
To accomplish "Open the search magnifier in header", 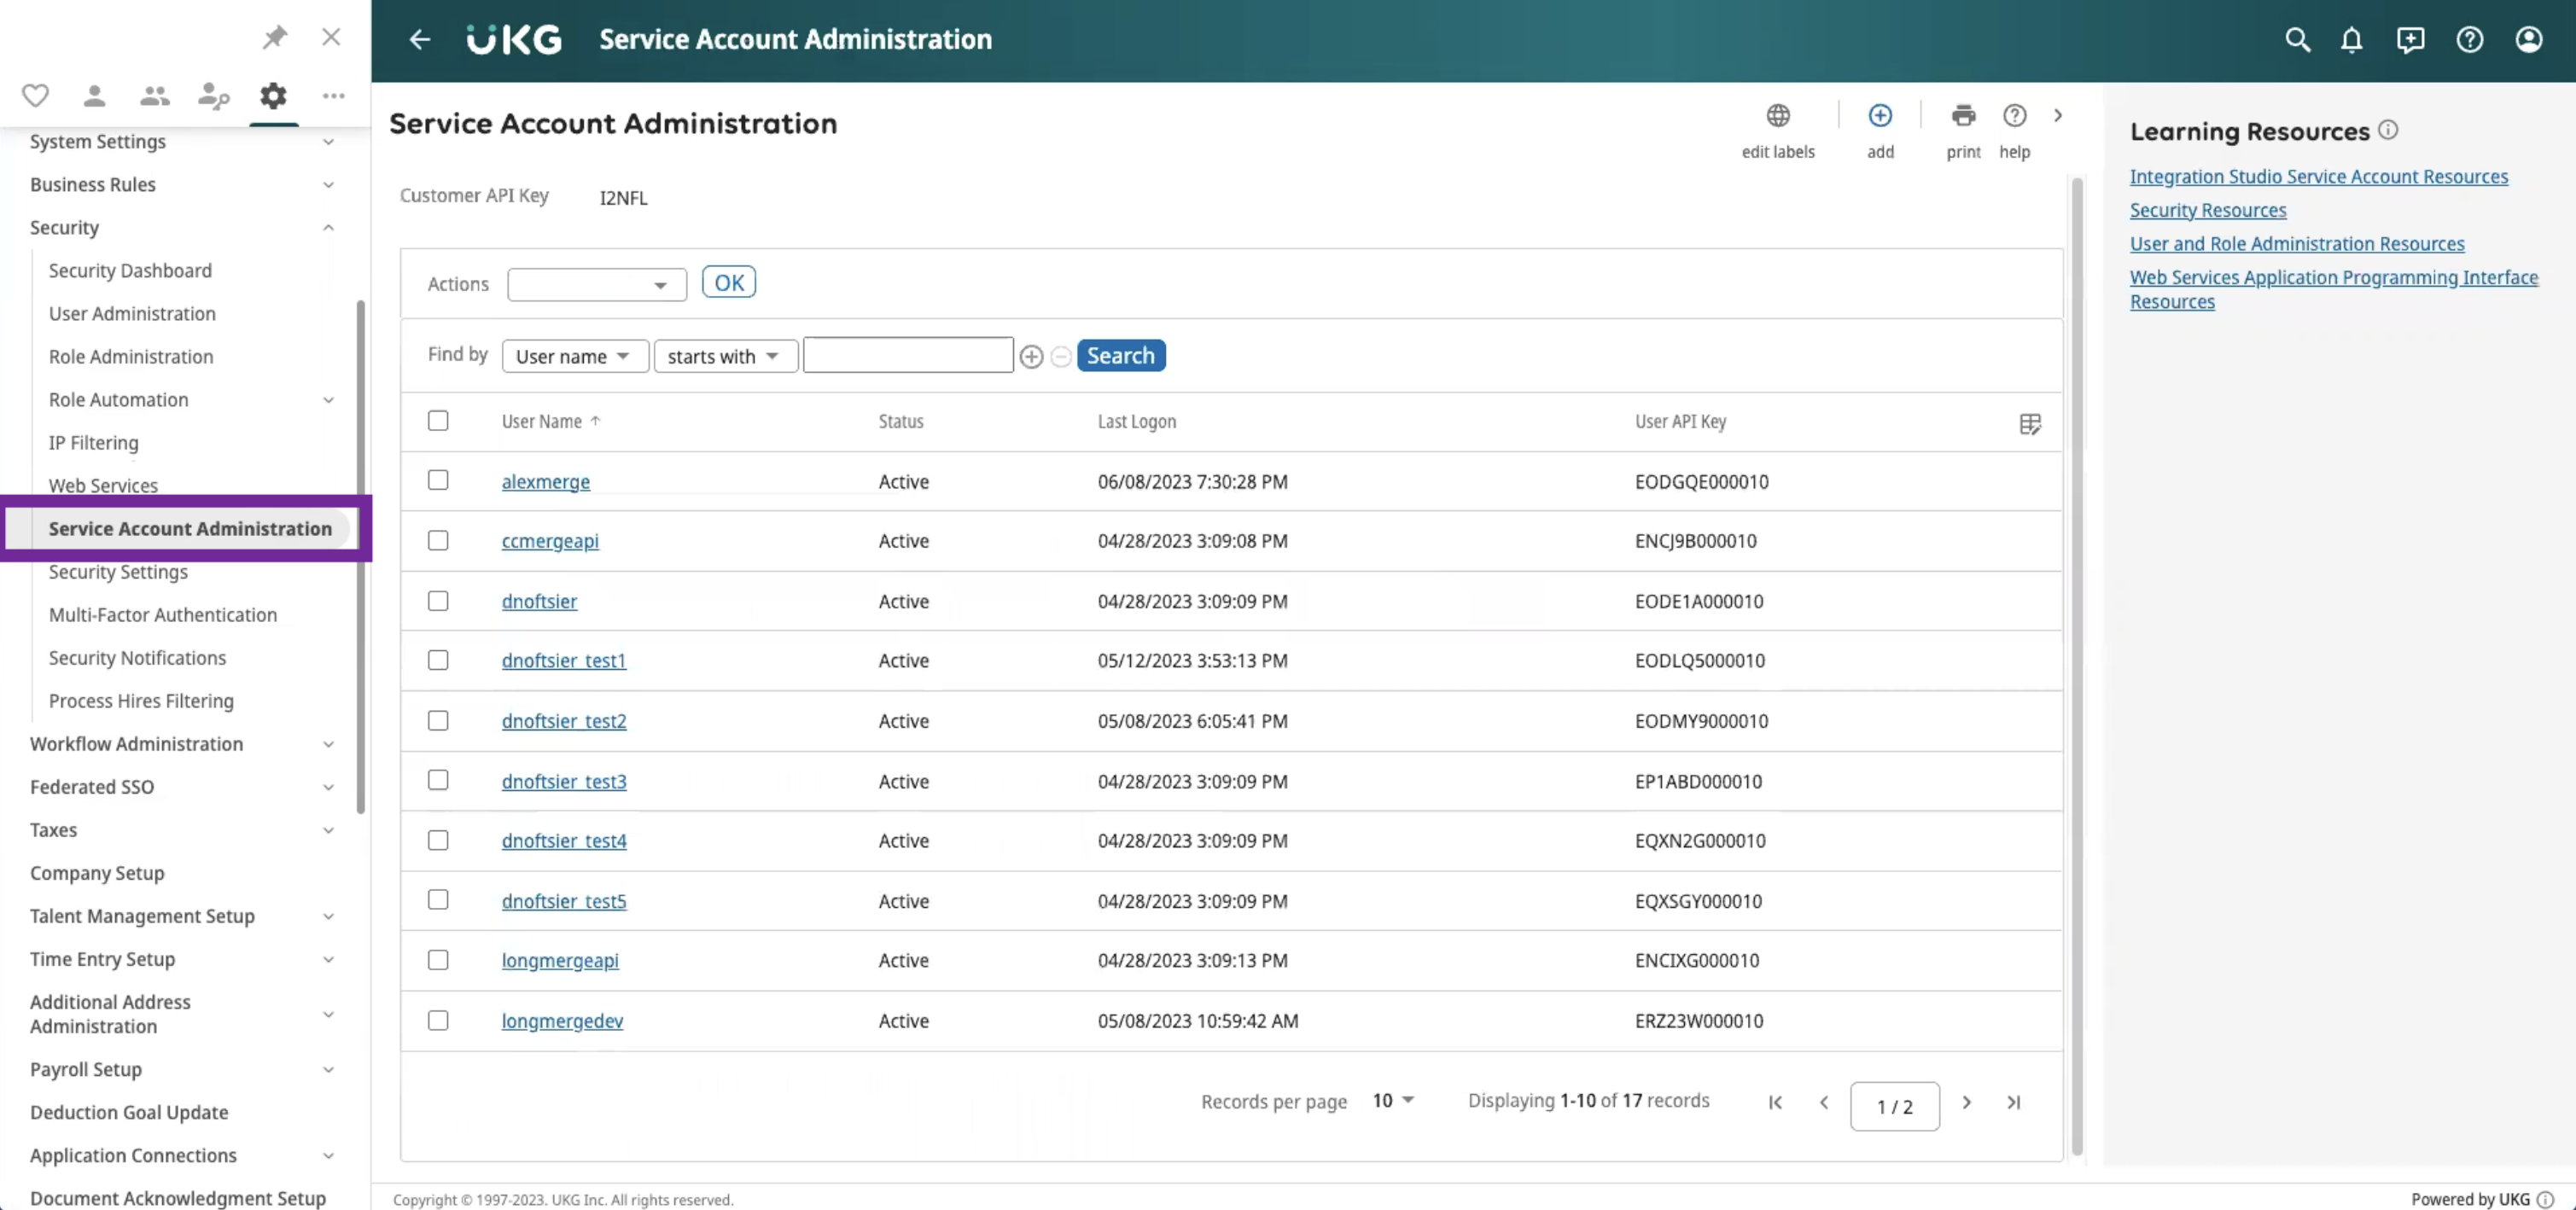I will [2297, 40].
